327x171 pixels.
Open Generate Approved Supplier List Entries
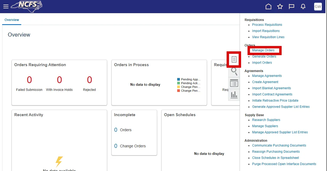[x=281, y=107]
